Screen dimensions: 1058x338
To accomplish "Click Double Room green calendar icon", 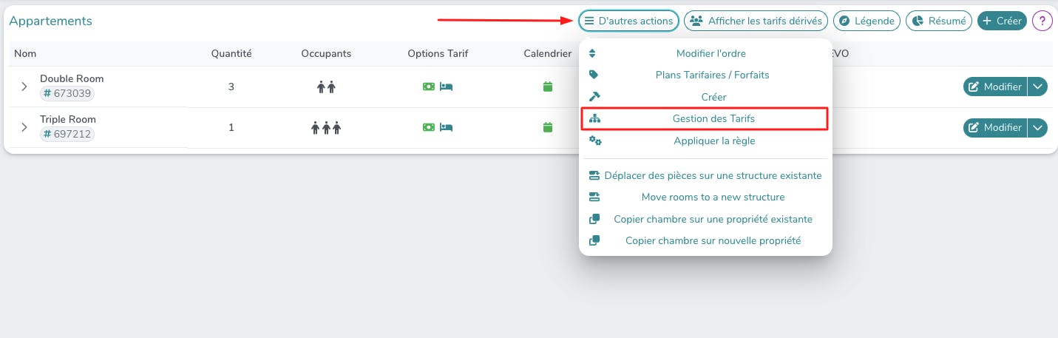I will pos(548,87).
